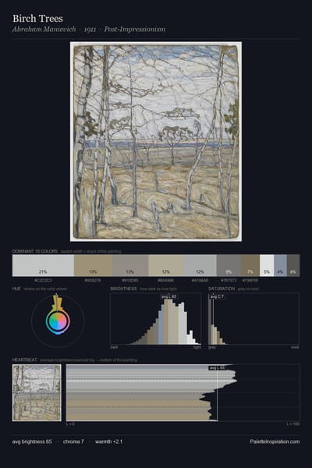312x468 pixels.
Task: Select the tan 13% color swatch
Action: point(93,265)
